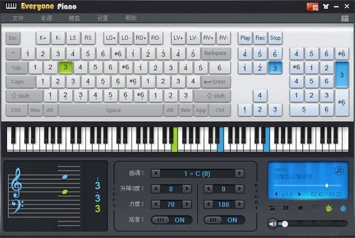This screenshot has height=238, width=355.
Task: Click the LV+ key
Action: 178,38
